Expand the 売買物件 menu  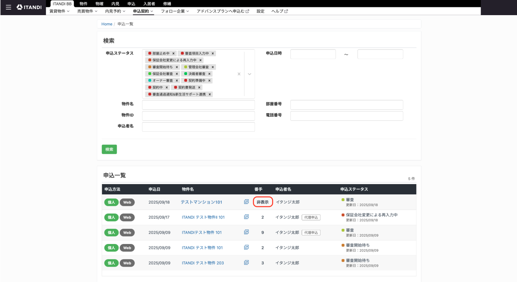[x=87, y=11]
